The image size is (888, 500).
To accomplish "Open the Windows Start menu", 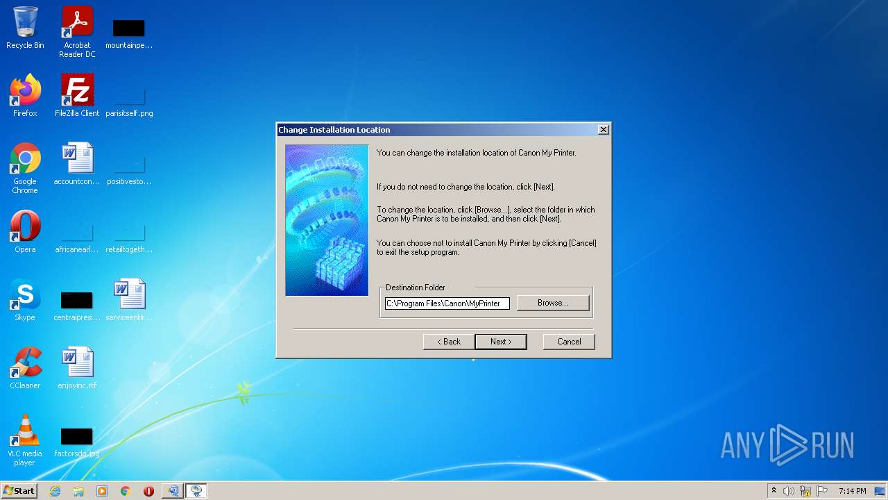I will tap(19, 490).
